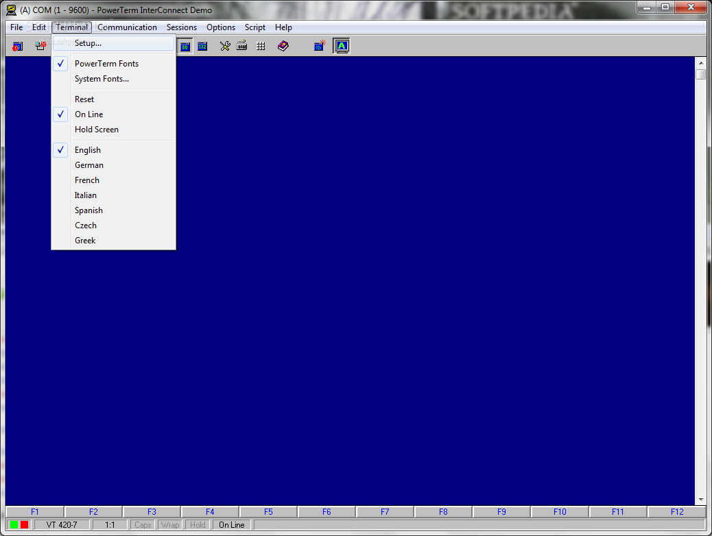Click the Wrap status indicator
712x536 pixels.
[x=170, y=524]
